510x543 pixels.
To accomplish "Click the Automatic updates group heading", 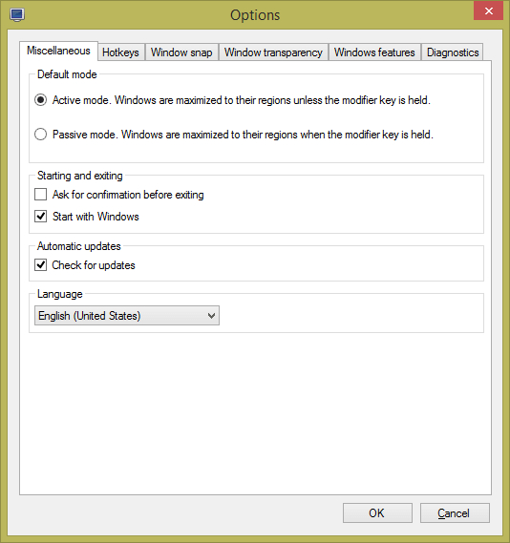I will (79, 246).
